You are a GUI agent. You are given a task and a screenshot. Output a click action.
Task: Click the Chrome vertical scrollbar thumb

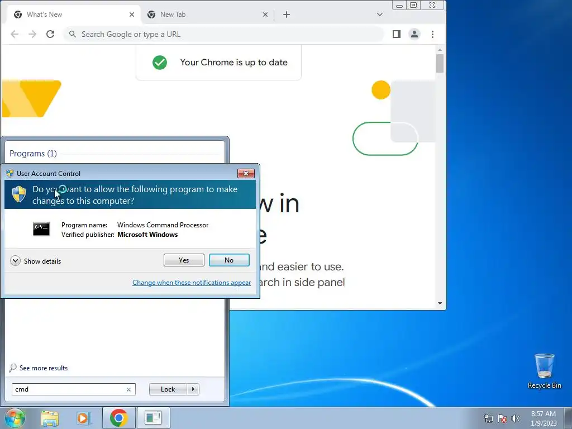pos(440,64)
